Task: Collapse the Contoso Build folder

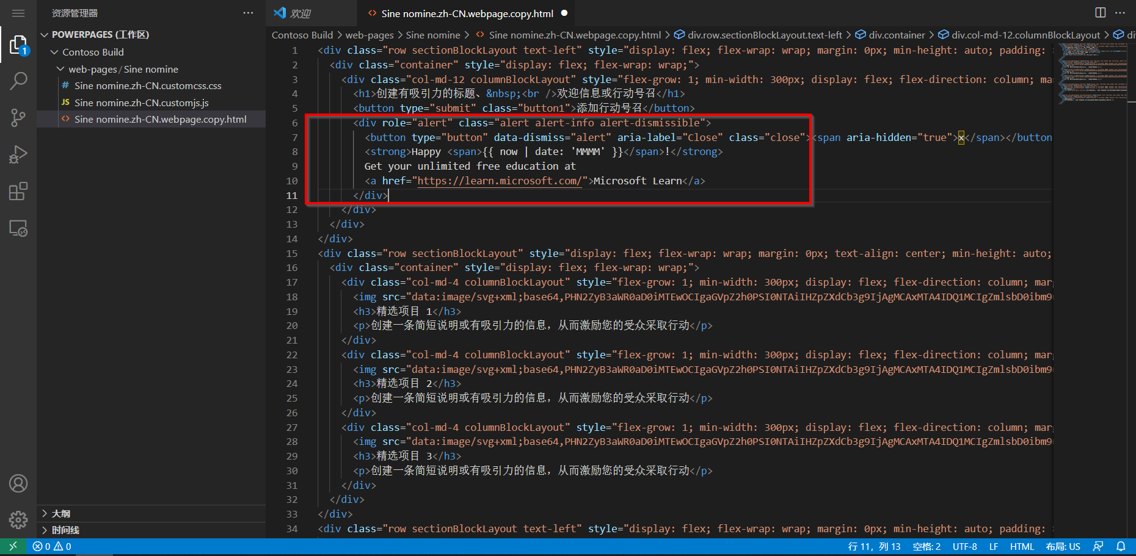Action: click(151, 52)
